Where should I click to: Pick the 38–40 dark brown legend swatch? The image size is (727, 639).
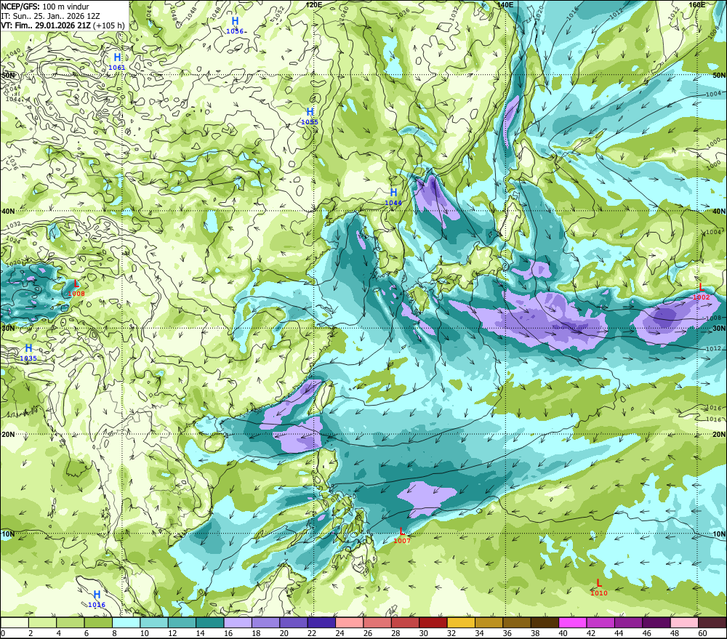[545, 622]
